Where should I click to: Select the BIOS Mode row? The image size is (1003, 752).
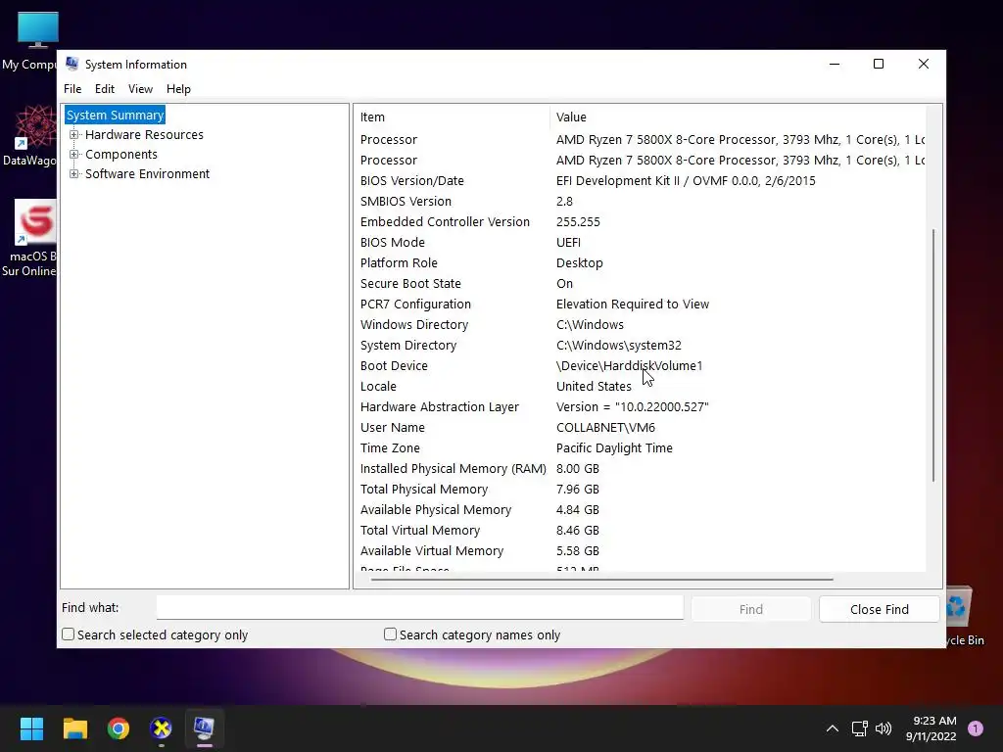[640, 243]
